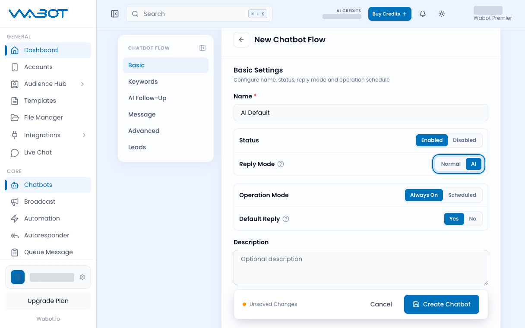Set Status to Enabled
This screenshot has height=328, width=525.
(x=432, y=140)
